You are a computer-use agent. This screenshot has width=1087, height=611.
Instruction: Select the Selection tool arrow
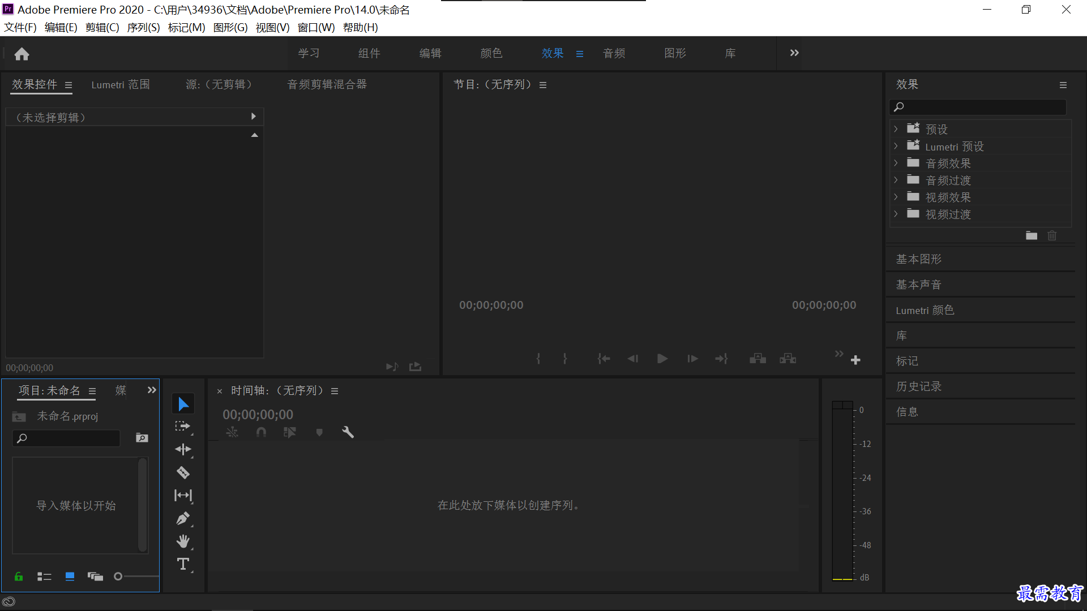[x=183, y=404]
